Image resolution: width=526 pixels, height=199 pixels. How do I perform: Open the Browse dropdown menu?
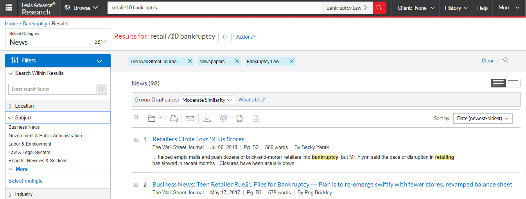pos(81,8)
